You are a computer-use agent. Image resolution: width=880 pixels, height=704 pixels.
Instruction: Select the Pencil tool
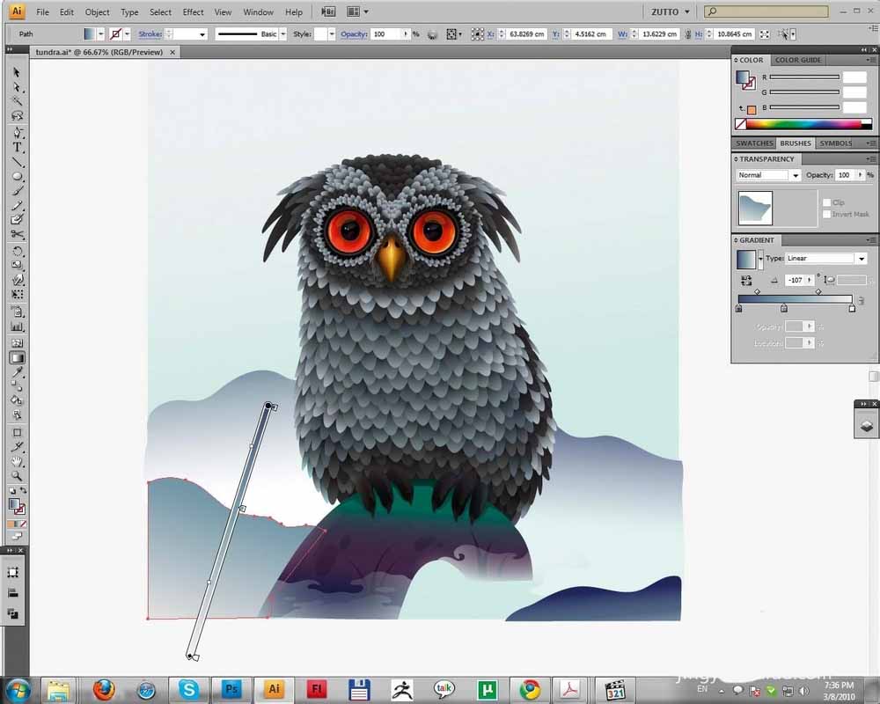point(17,205)
